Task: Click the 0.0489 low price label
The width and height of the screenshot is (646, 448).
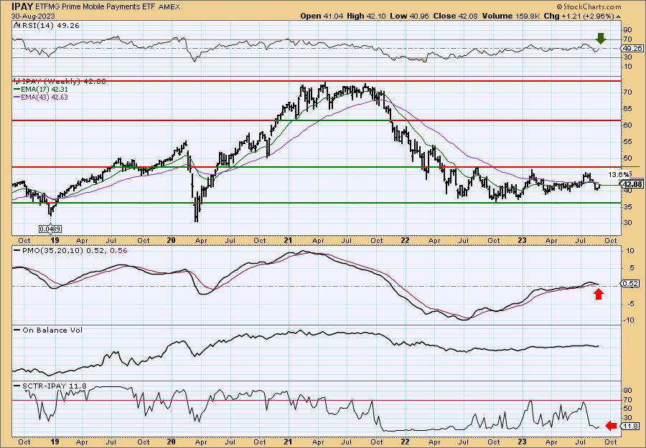Action: point(51,229)
